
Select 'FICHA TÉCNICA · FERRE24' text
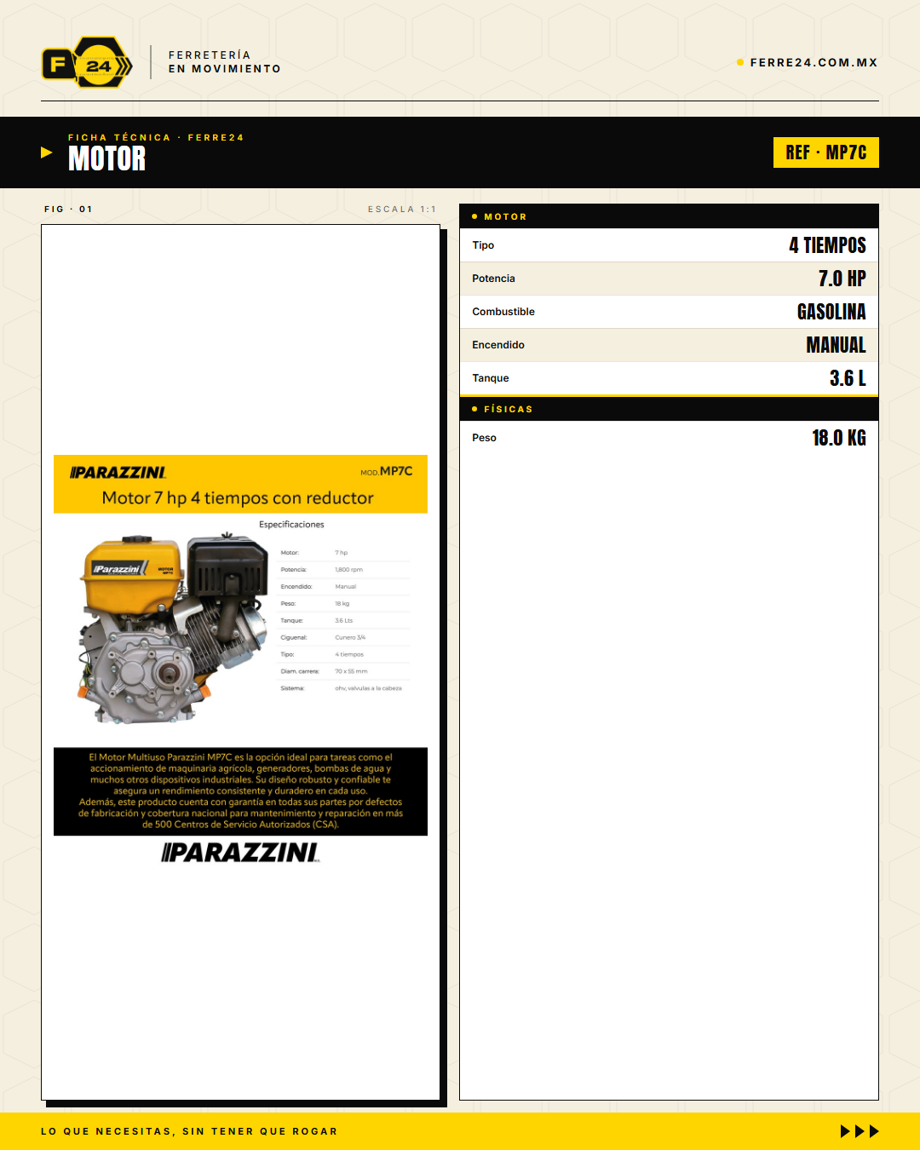click(x=156, y=137)
